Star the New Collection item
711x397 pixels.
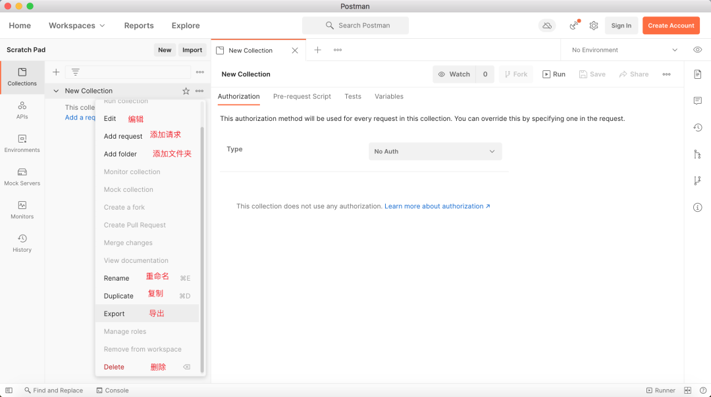(x=186, y=91)
